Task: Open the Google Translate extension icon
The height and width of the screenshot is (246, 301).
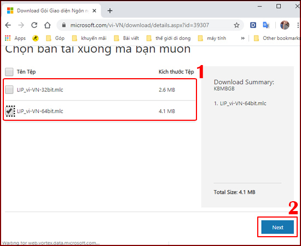Action: (x=266, y=25)
